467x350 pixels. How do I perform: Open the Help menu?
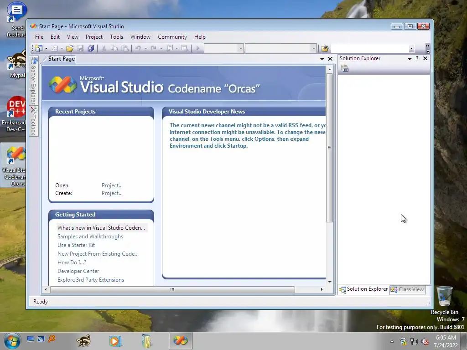coord(200,37)
